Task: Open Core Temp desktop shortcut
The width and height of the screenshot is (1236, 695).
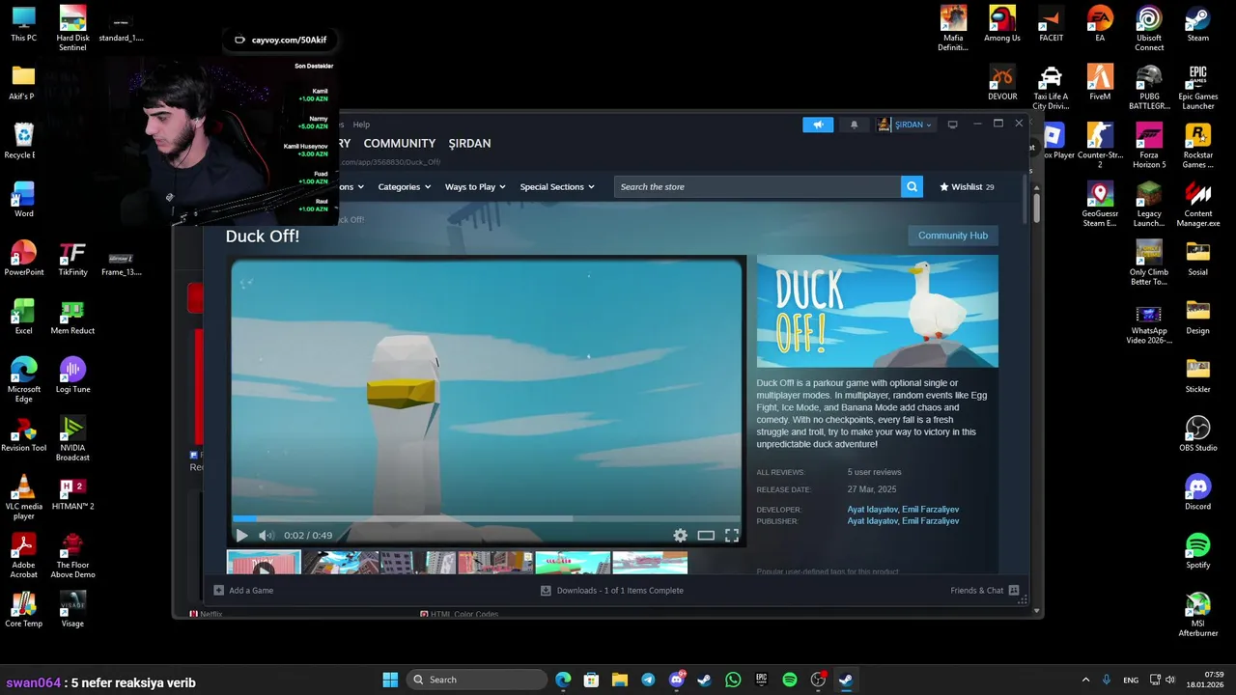Action: pos(24,610)
